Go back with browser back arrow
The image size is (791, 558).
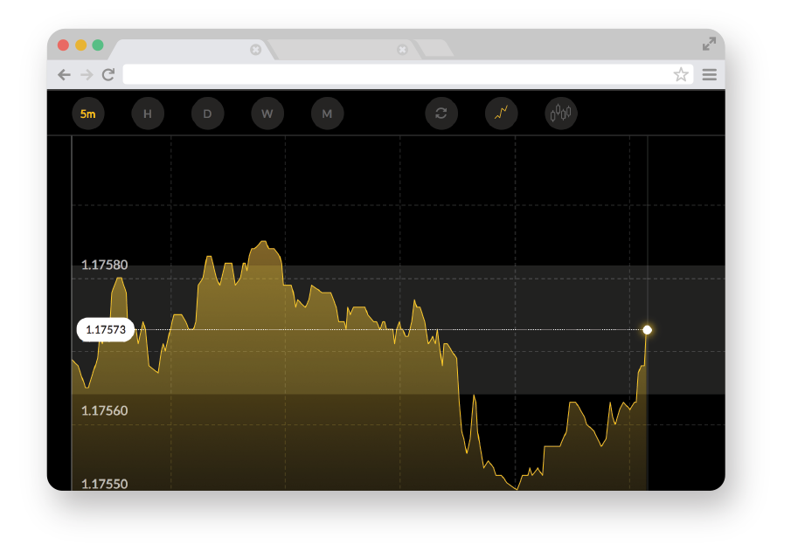point(64,75)
